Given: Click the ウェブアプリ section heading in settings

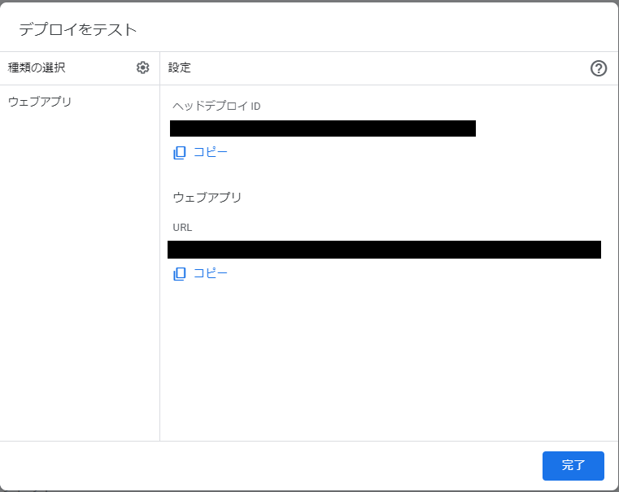Looking at the screenshot, I should [x=207, y=198].
